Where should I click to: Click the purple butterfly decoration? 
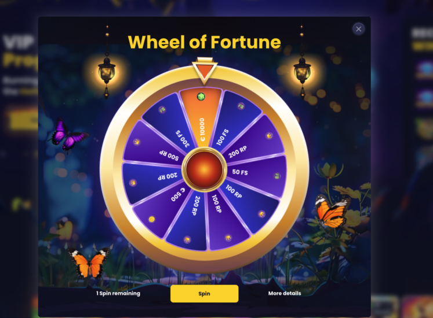[68, 135]
